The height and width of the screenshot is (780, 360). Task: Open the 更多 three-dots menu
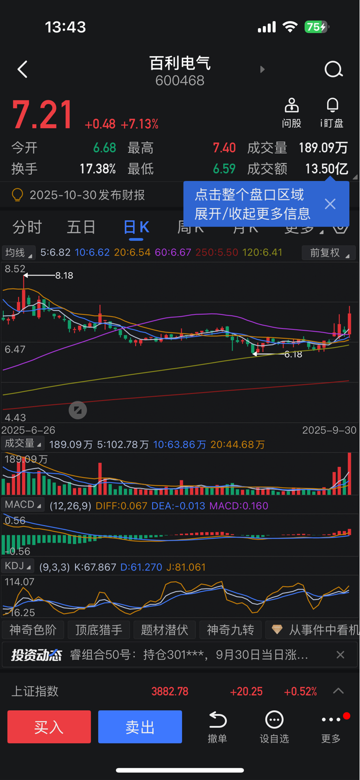331,727
